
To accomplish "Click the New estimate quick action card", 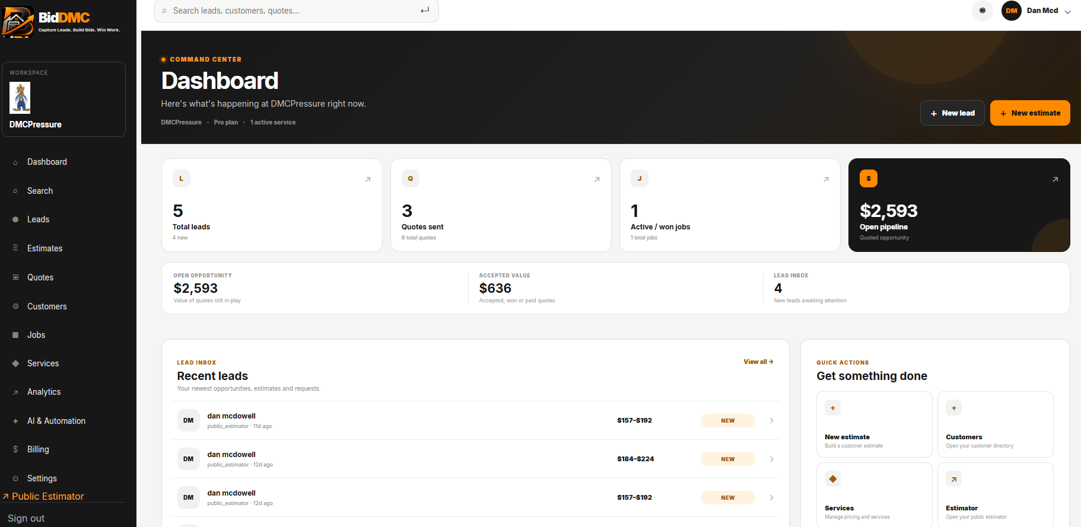I will click(x=875, y=424).
